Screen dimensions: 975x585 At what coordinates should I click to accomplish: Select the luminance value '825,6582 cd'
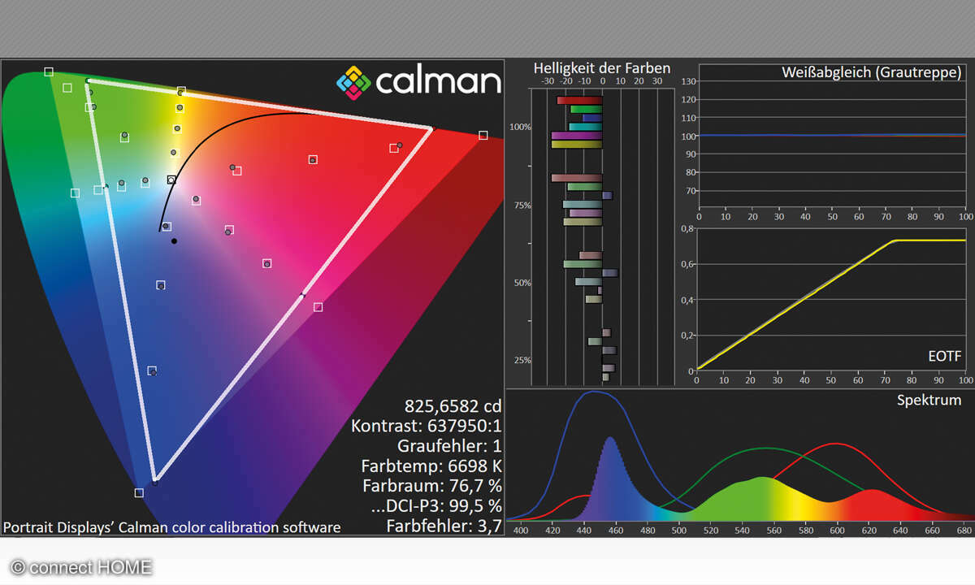tap(453, 405)
